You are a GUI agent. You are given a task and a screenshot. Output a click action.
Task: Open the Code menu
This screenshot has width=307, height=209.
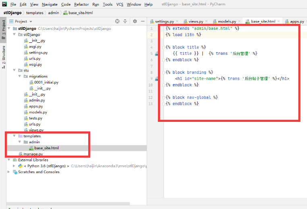pos(66,4)
